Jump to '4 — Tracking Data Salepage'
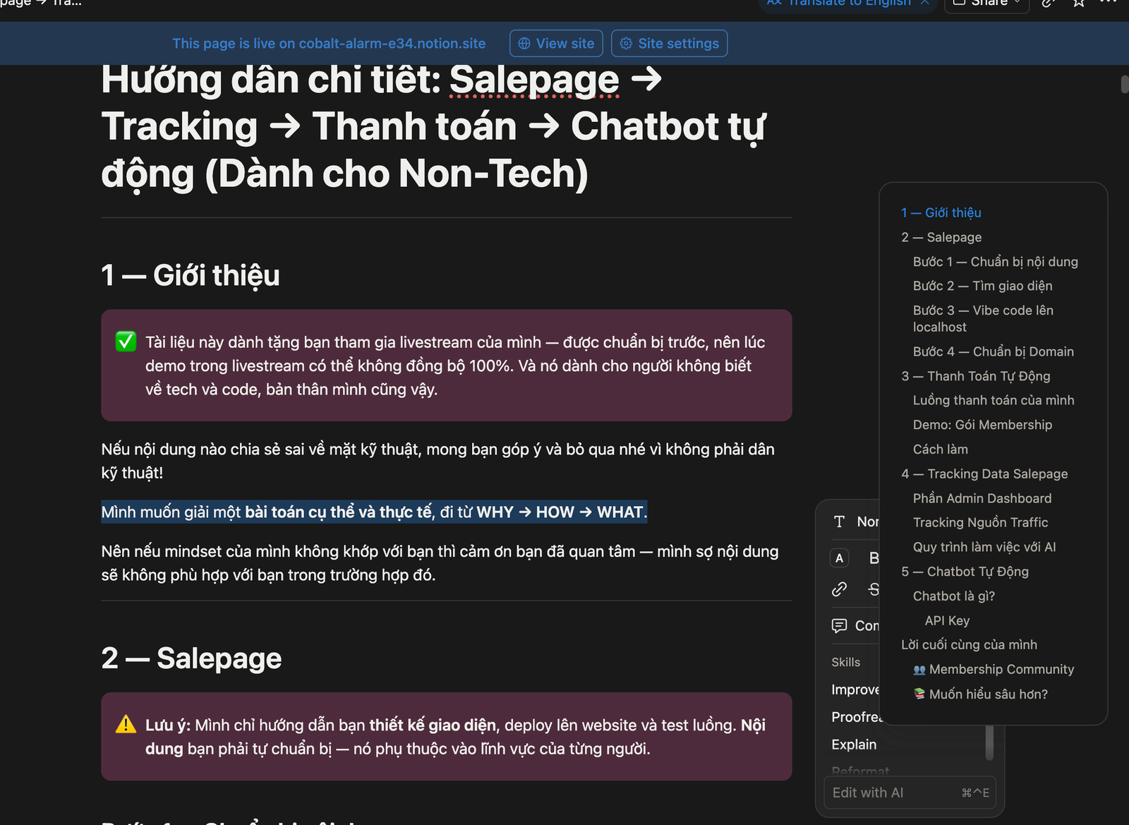The width and height of the screenshot is (1129, 825). click(x=984, y=474)
